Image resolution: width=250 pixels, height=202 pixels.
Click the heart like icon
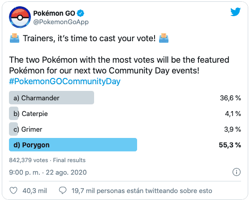[13, 190]
